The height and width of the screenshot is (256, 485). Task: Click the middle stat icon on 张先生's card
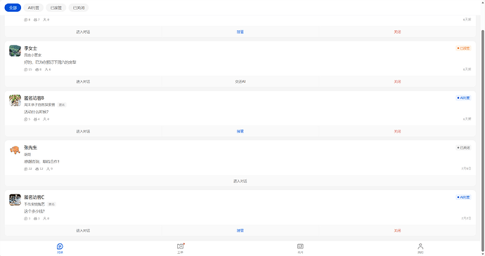pos(37,169)
